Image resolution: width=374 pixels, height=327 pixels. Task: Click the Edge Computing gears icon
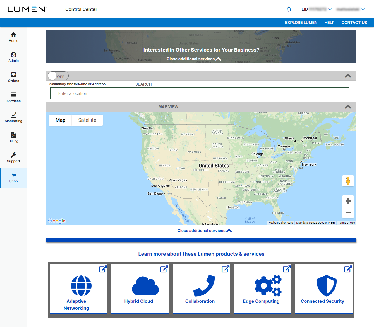268,286
